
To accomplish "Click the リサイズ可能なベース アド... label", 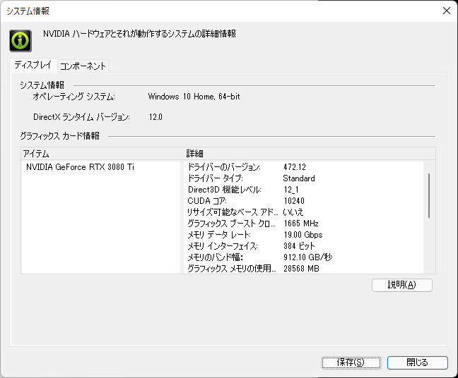I will tap(233, 212).
